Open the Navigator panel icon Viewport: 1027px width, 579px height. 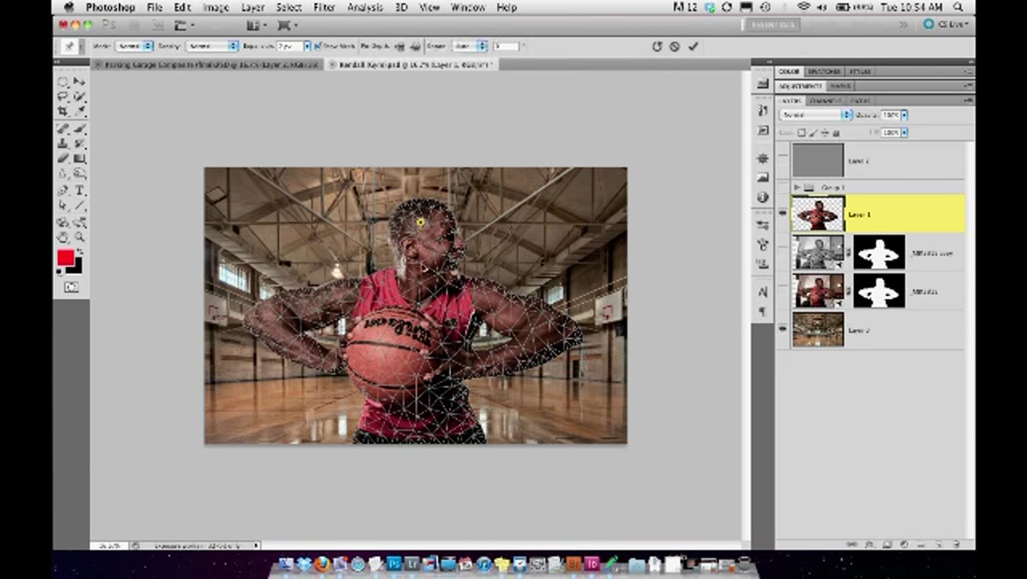763,160
